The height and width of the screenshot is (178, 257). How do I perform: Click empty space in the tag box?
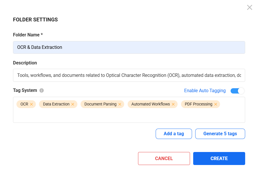(129, 116)
